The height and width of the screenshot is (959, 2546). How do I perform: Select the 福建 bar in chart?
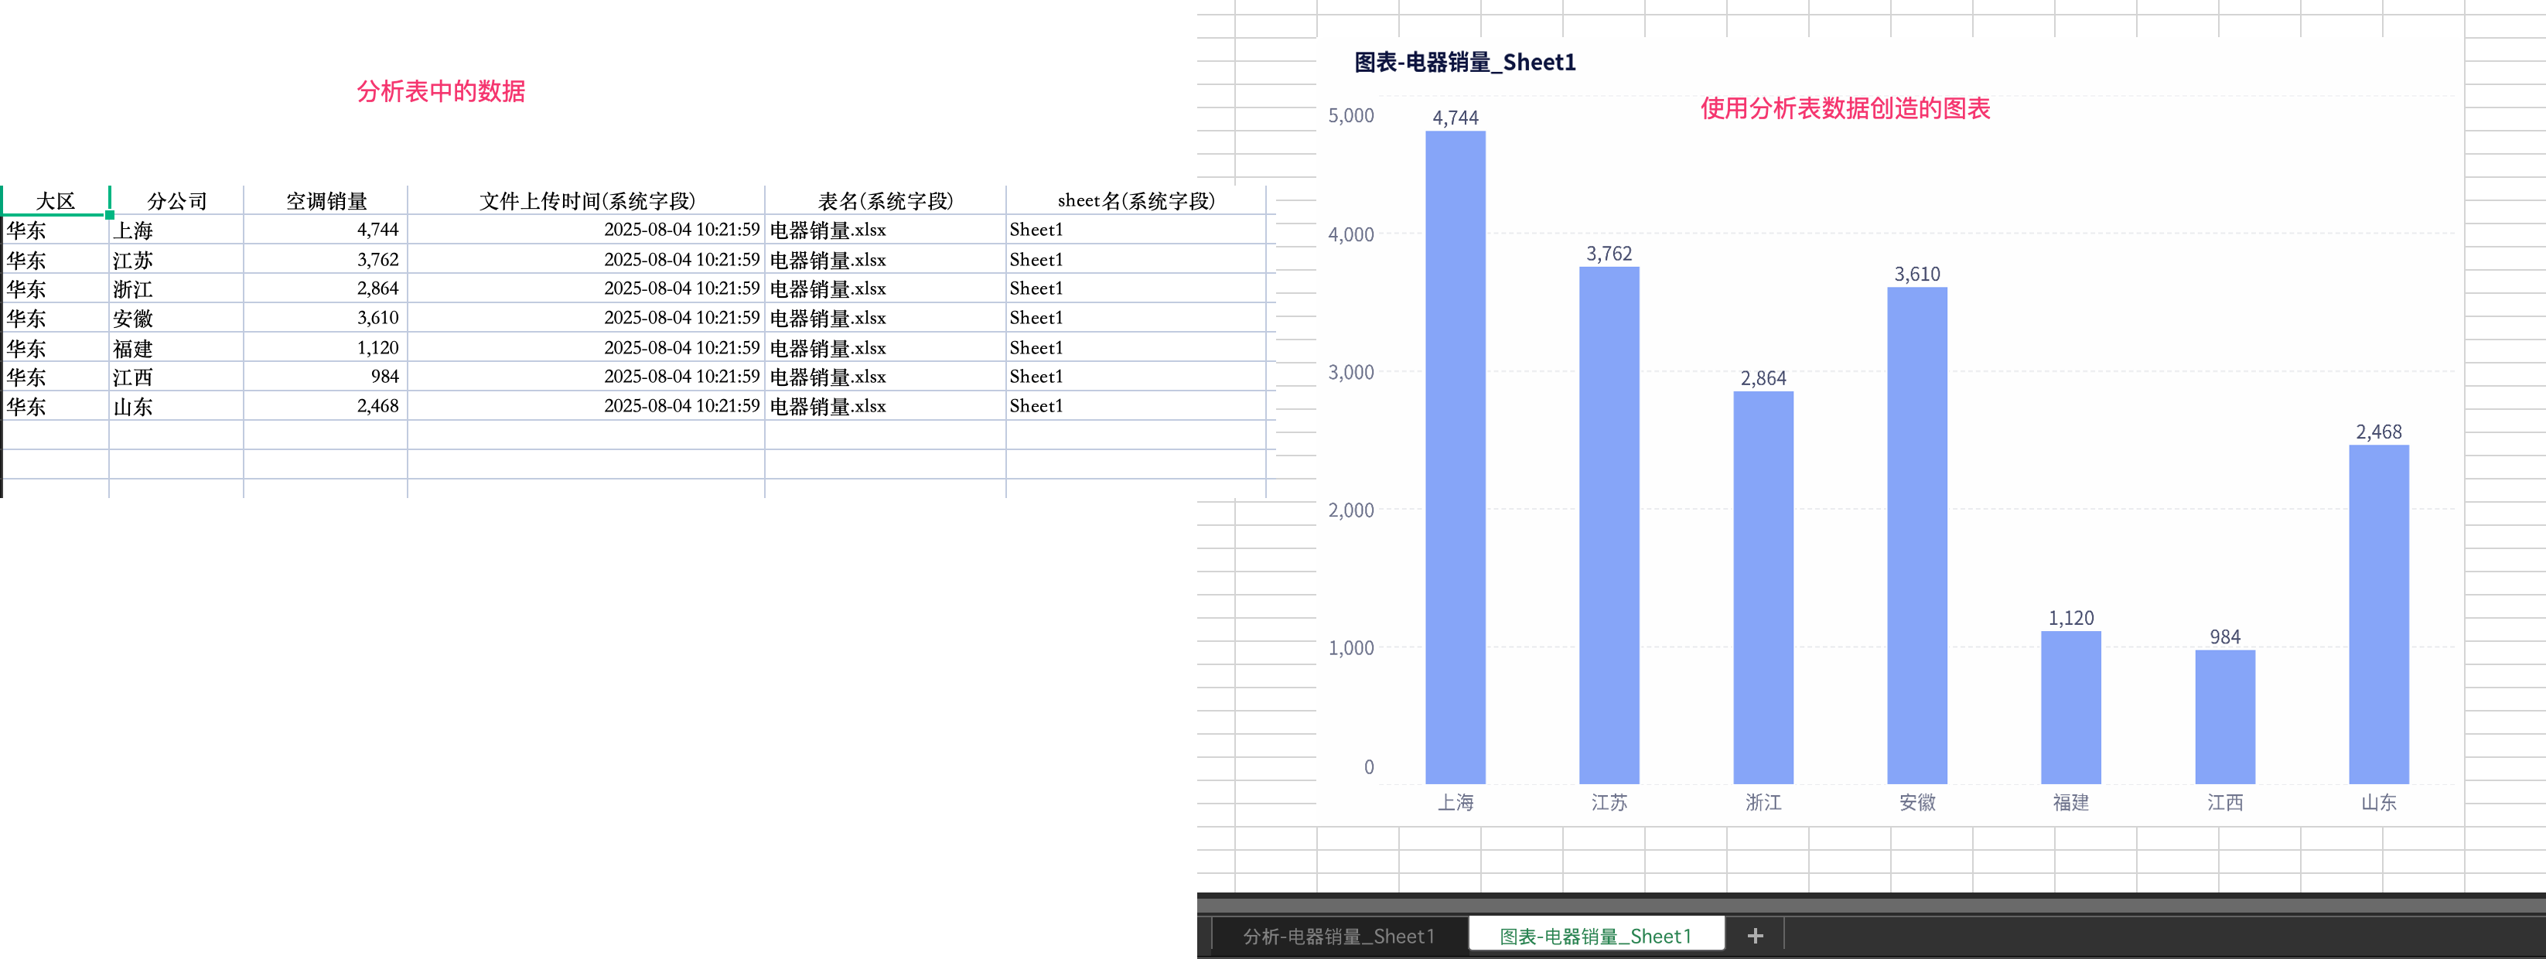[2070, 707]
